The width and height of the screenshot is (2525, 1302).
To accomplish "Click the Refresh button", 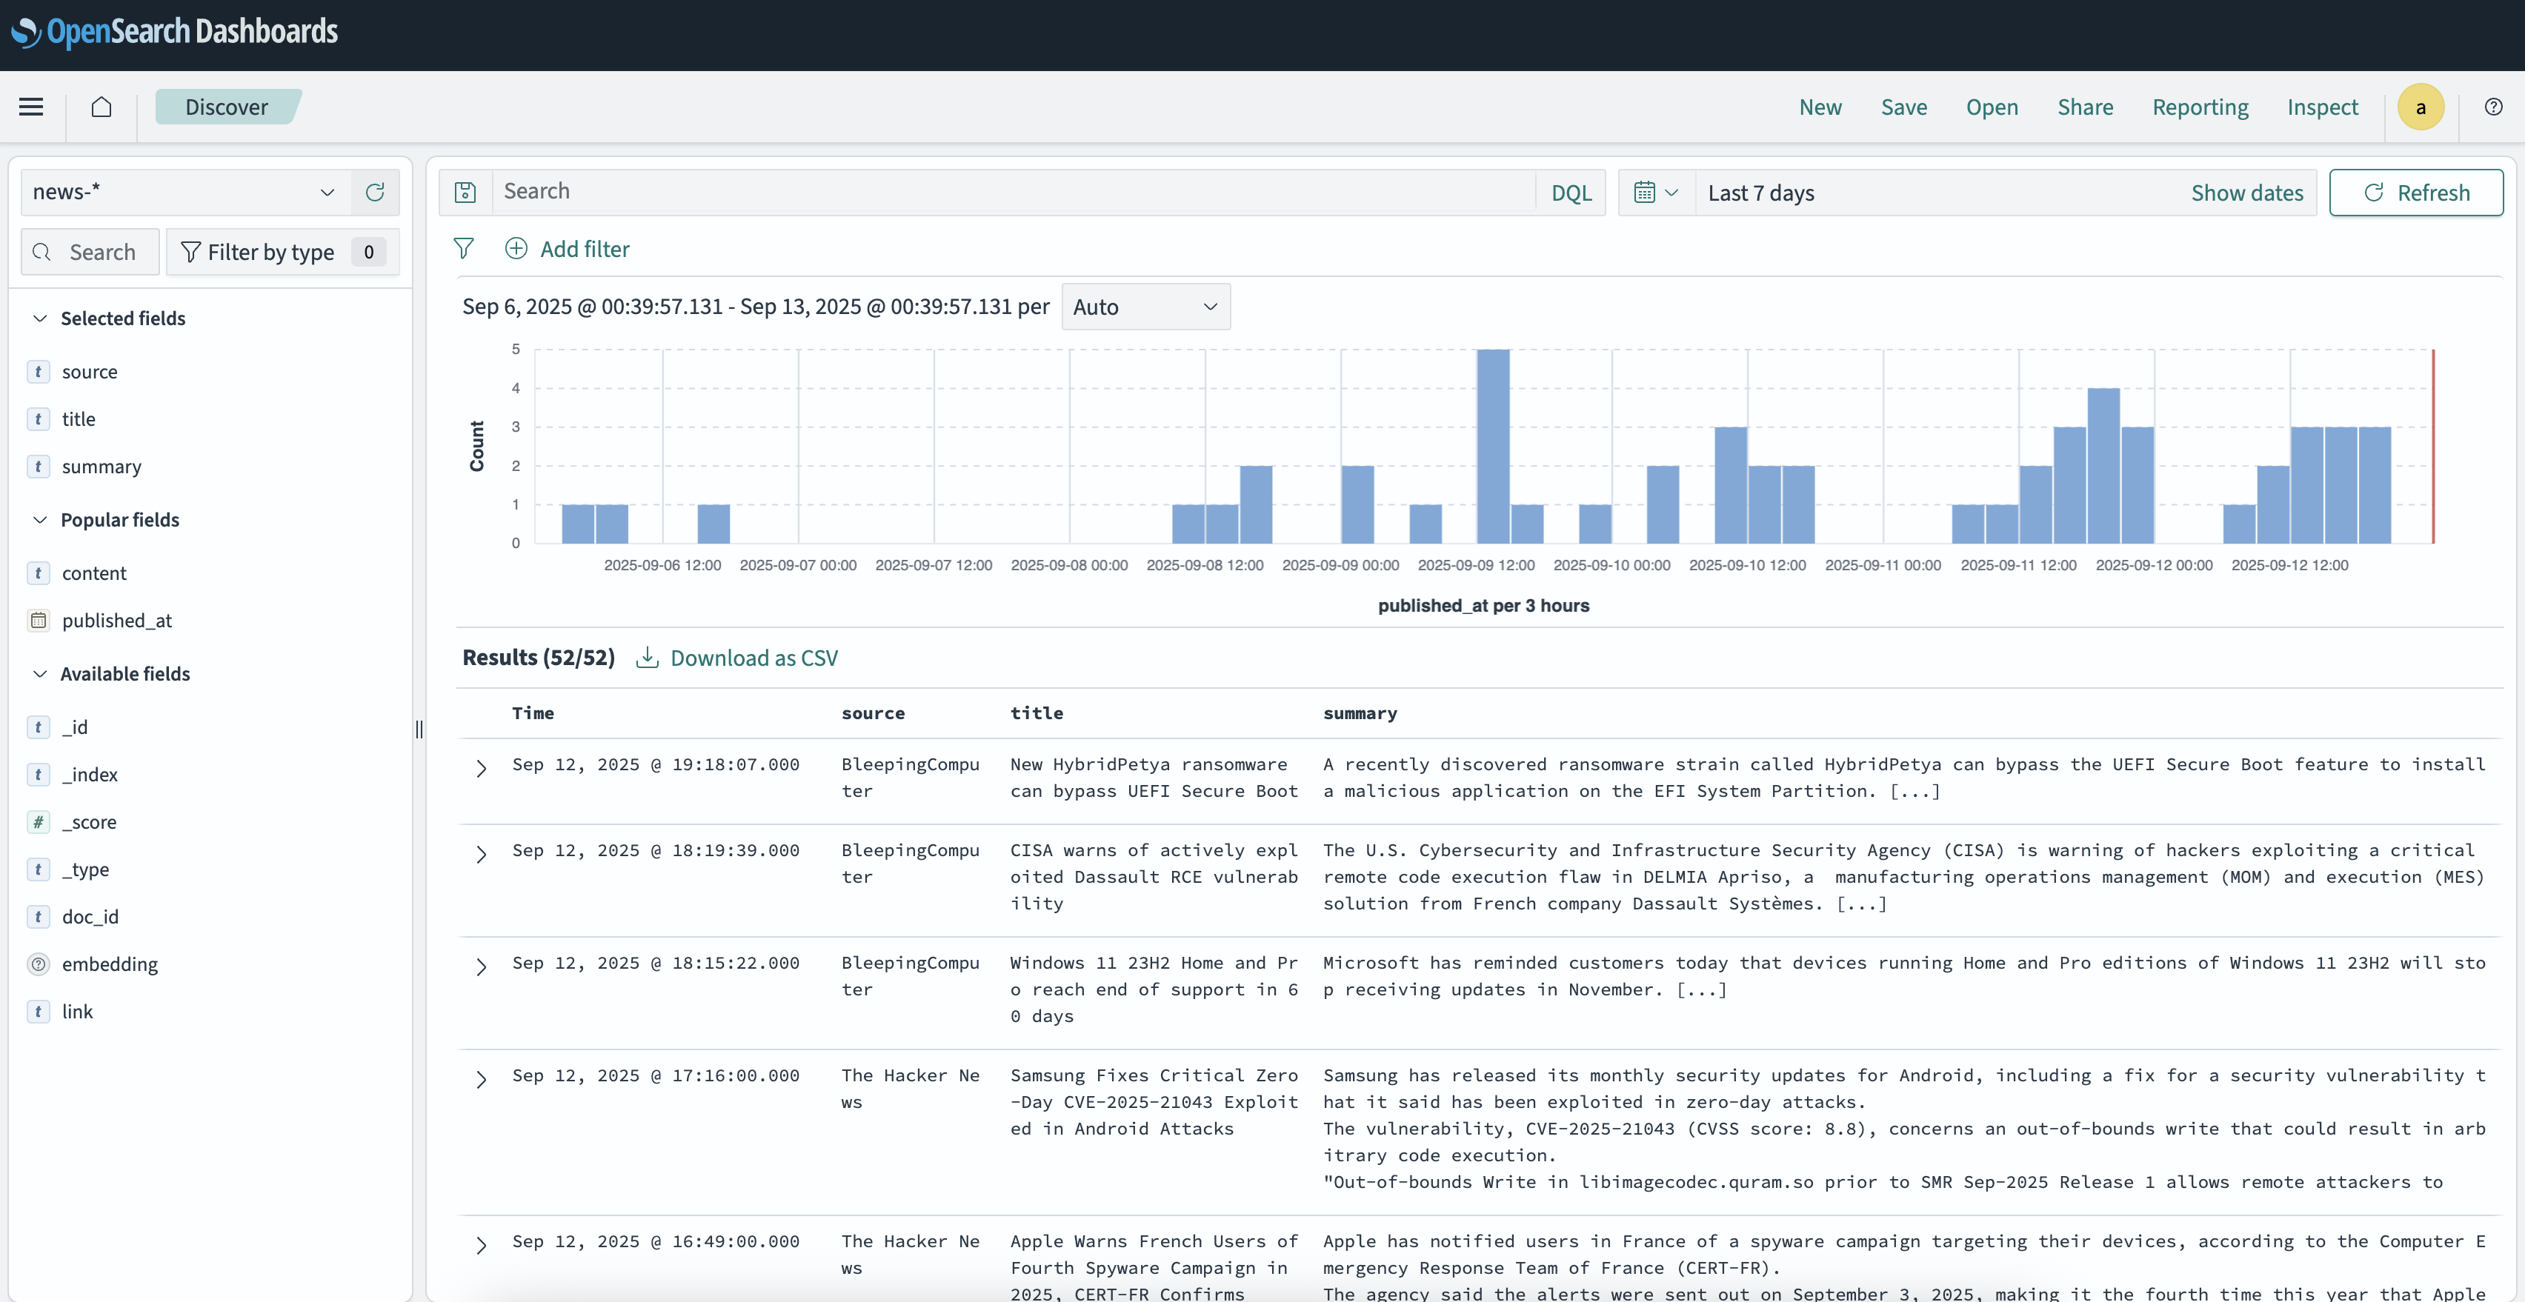I will (x=2415, y=192).
